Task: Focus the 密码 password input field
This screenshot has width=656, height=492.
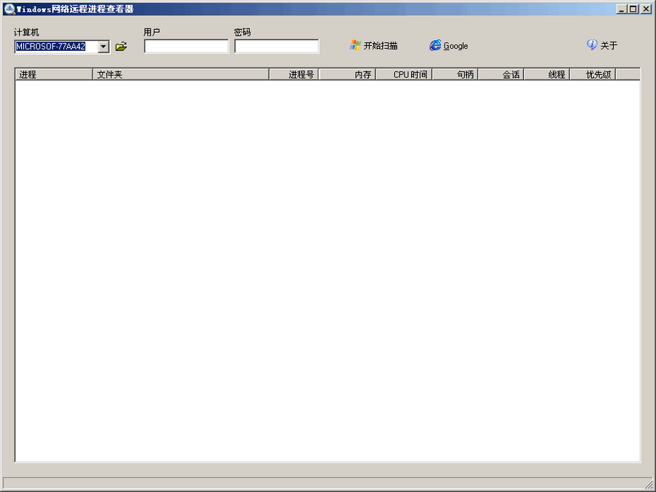Action: click(276, 47)
